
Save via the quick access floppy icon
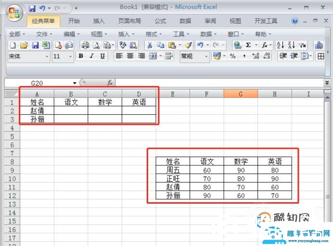(x=32, y=9)
